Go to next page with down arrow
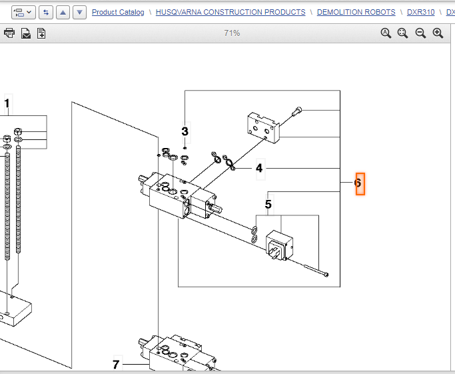The image size is (455, 374). [79, 13]
